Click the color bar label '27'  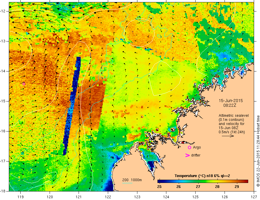click(x=198, y=187)
